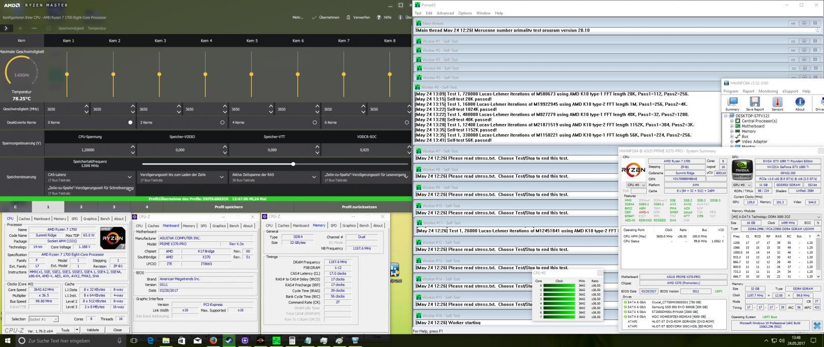The height and width of the screenshot is (347, 824).
Task: Select the 0 Kerne deactivated cores option
Action: coord(130,122)
